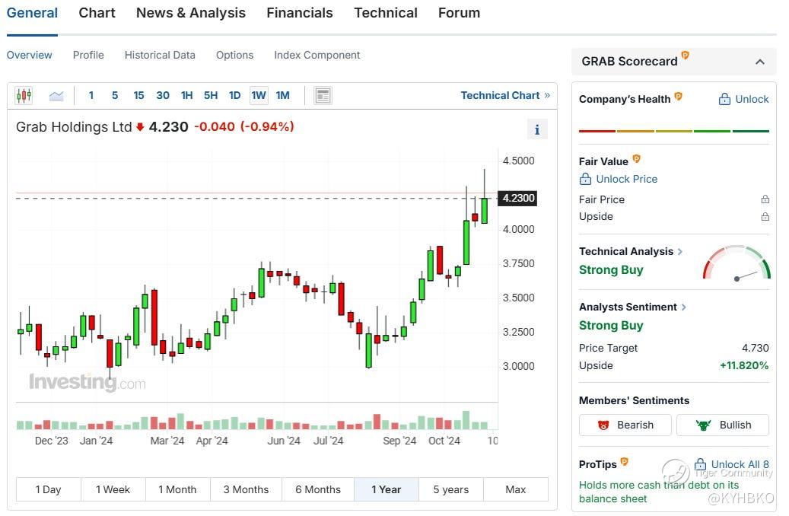The width and height of the screenshot is (789, 516).
Task: Go to the Options sub-tab
Action: point(234,55)
